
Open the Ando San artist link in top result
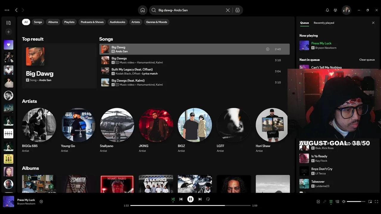tap(45, 80)
